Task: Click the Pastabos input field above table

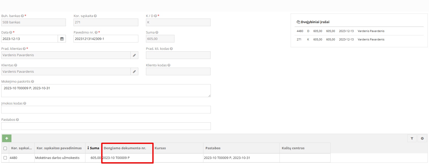Action: click(x=106, y=126)
